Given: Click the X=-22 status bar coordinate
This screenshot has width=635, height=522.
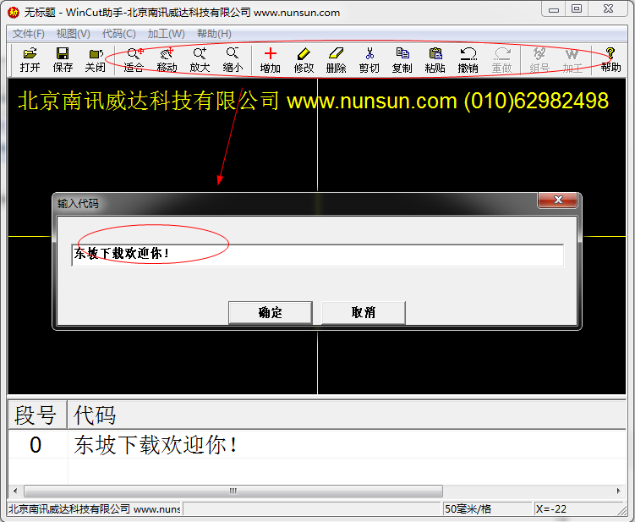Looking at the screenshot, I should coord(575,508).
